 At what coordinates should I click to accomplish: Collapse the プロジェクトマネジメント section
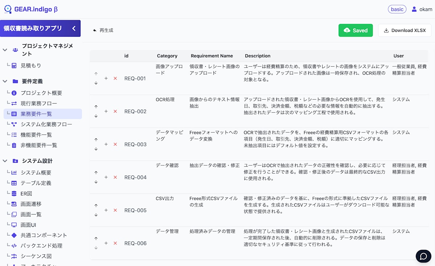tap(5, 49)
